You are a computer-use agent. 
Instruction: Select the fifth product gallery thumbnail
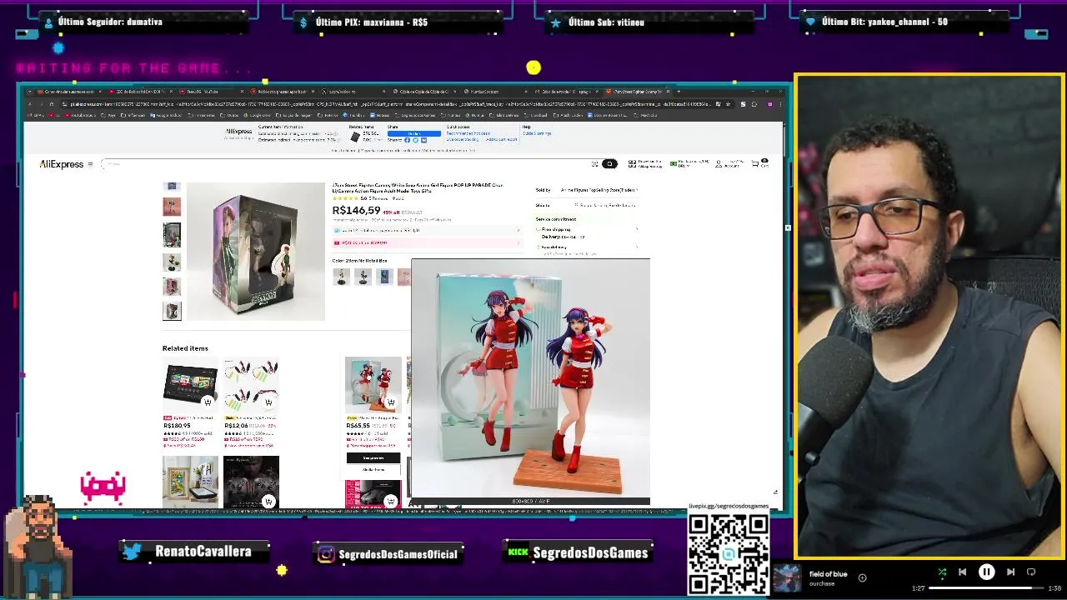(172, 287)
